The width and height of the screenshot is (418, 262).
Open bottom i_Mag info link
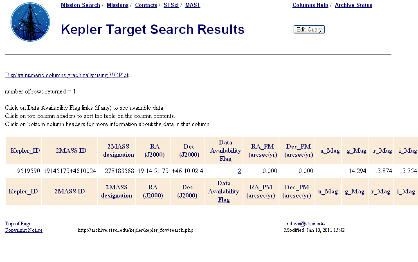click(406, 191)
